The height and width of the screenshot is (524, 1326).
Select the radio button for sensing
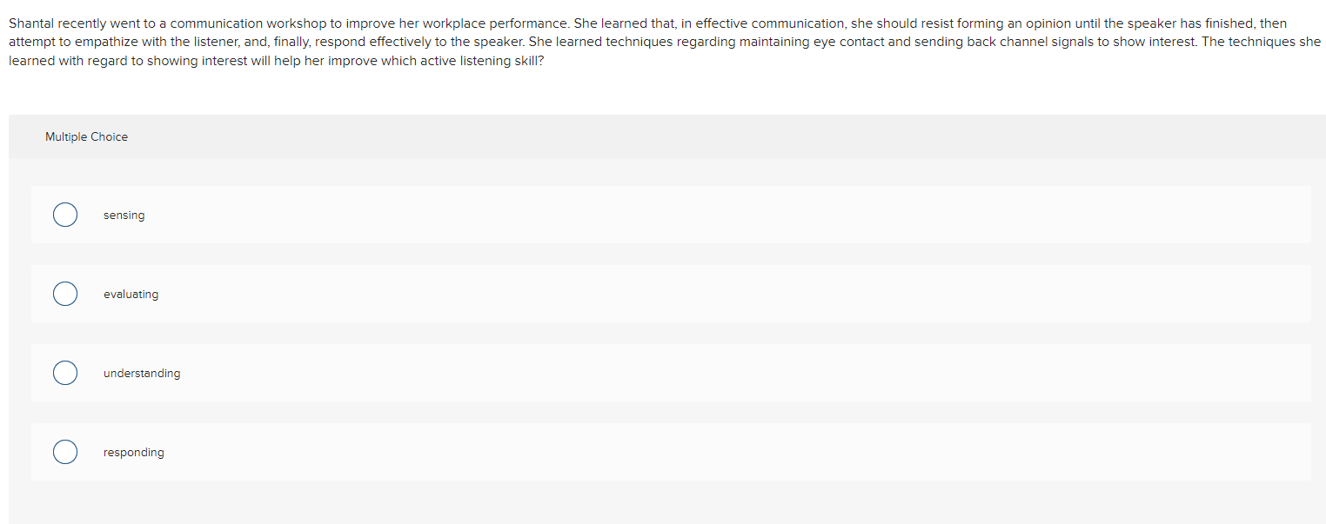pyautogui.click(x=65, y=215)
